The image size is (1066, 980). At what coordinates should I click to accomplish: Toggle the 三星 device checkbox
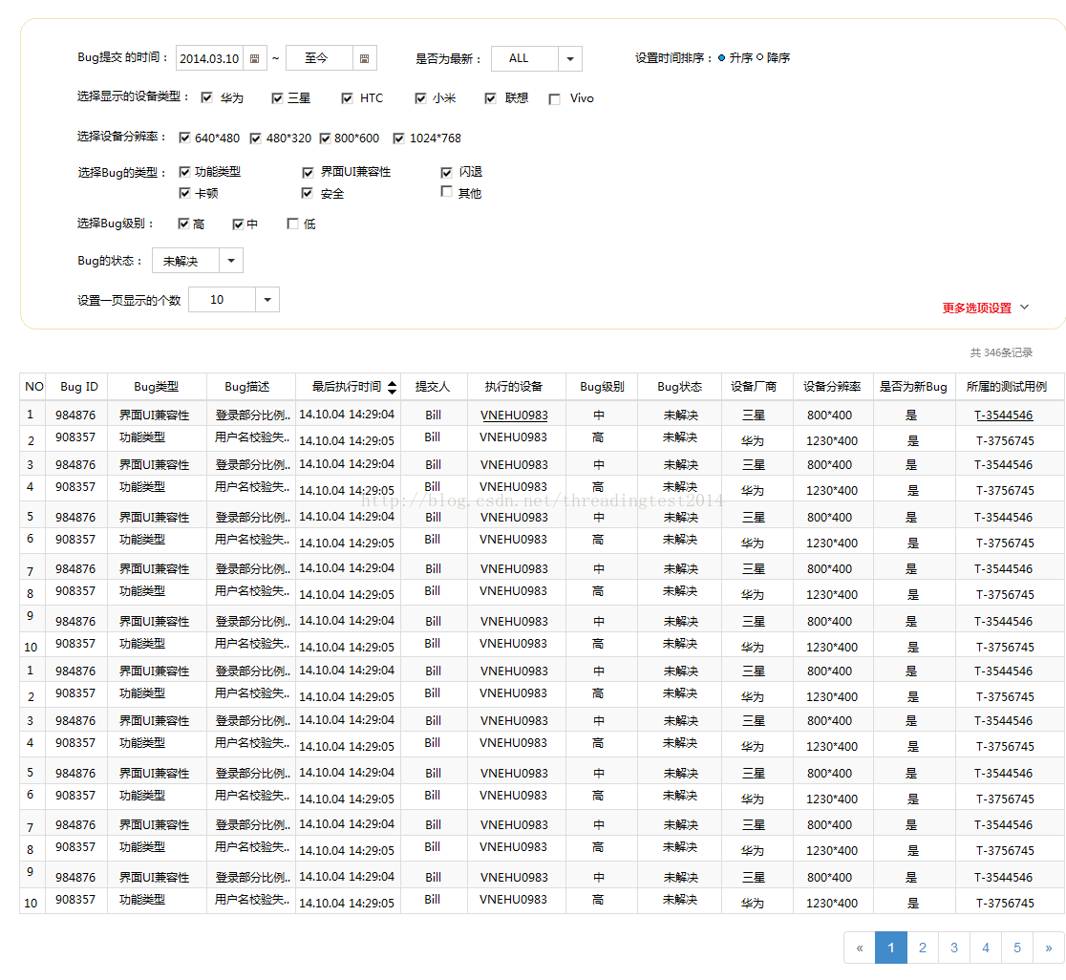pos(277,97)
